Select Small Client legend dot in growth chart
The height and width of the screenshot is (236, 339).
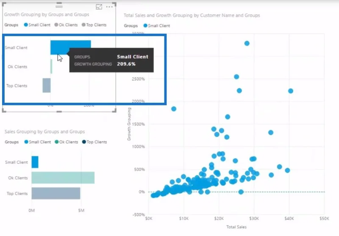26,25
